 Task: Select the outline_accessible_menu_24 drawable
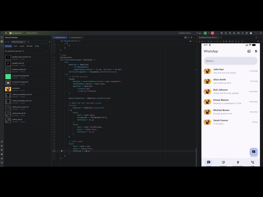tap(27, 101)
